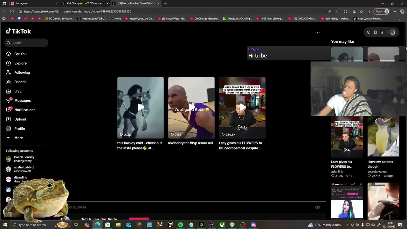Refresh the page
This screenshot has width=407, height=229.
[12, 11]
